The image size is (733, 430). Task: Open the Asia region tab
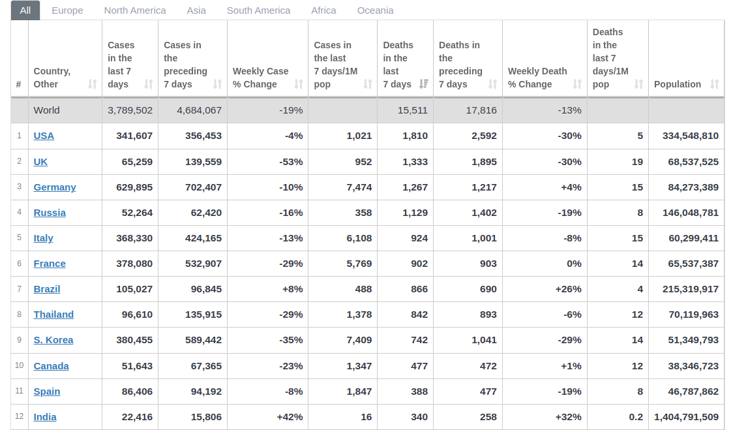point(196,10)
